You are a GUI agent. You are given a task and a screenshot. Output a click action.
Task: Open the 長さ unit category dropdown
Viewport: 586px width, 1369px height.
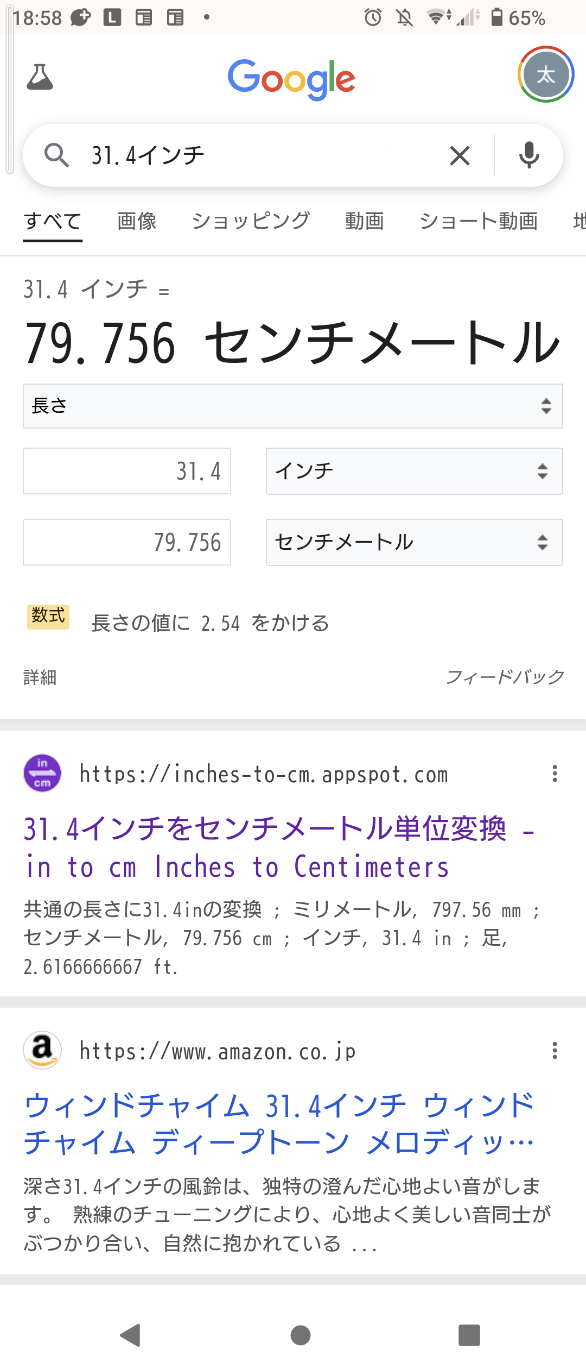[x=293, y=406]
